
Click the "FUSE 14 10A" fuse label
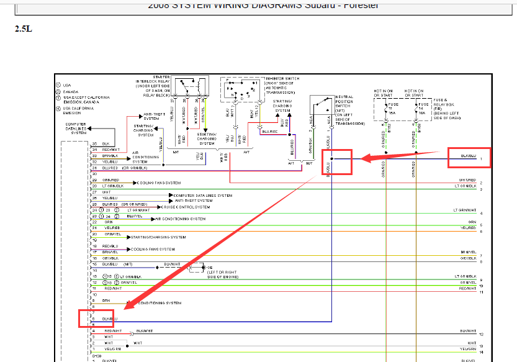click(423, 109)
